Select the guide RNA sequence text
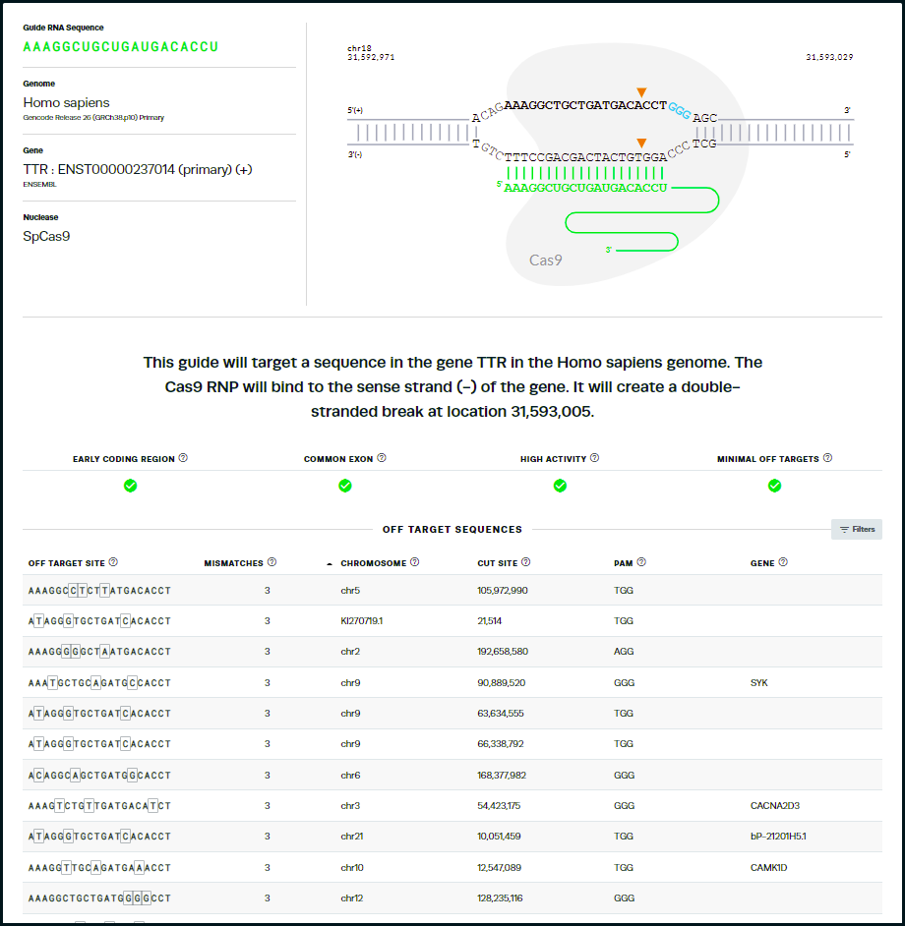Screen dimensions: 905x926 click(x=121, y=47)
